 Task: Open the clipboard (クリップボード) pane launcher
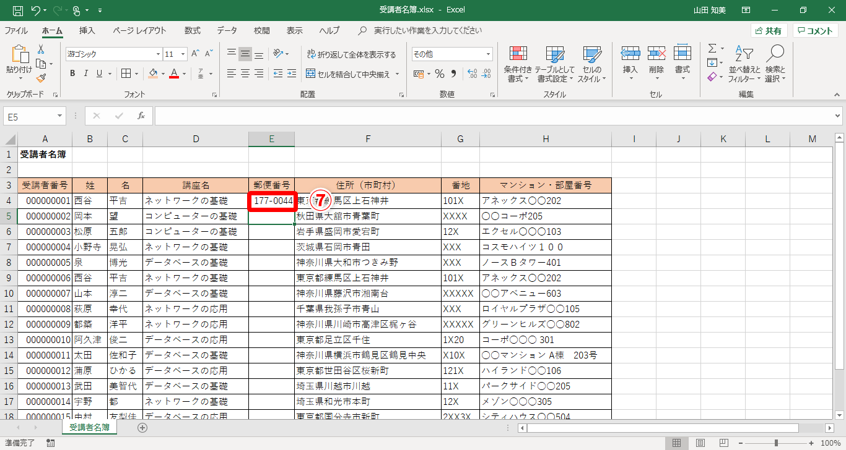pos(55,95)
